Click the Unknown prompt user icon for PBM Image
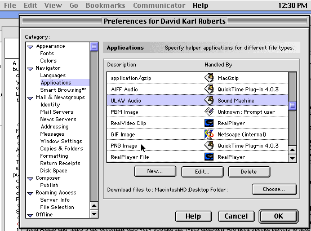The width and height of the screenshot is (311, 231). [x=209, y=112]
